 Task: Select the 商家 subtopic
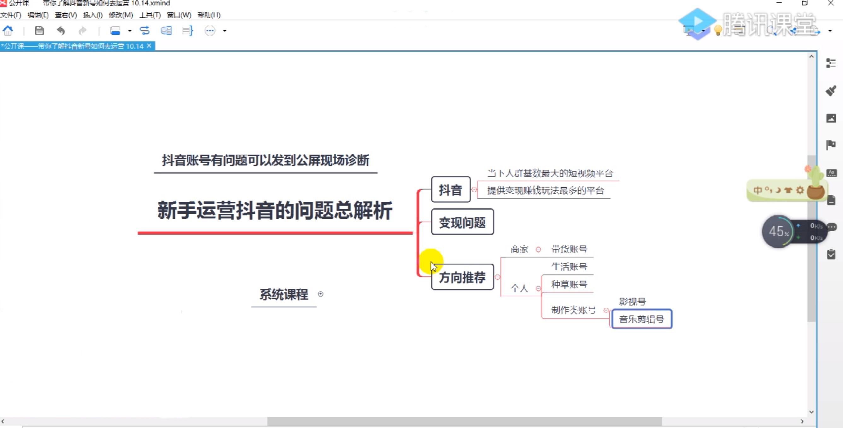tap(519, 250)
